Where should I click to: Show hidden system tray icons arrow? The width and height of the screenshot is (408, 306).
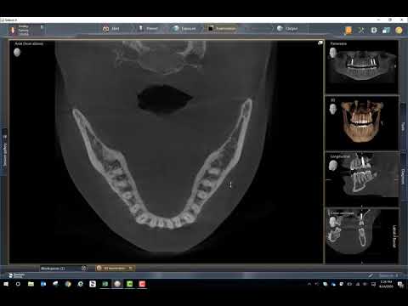click(309, 284)
